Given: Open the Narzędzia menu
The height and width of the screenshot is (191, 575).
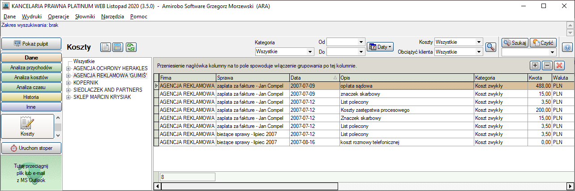Looking at the screenshot, I should click(113, 17).
